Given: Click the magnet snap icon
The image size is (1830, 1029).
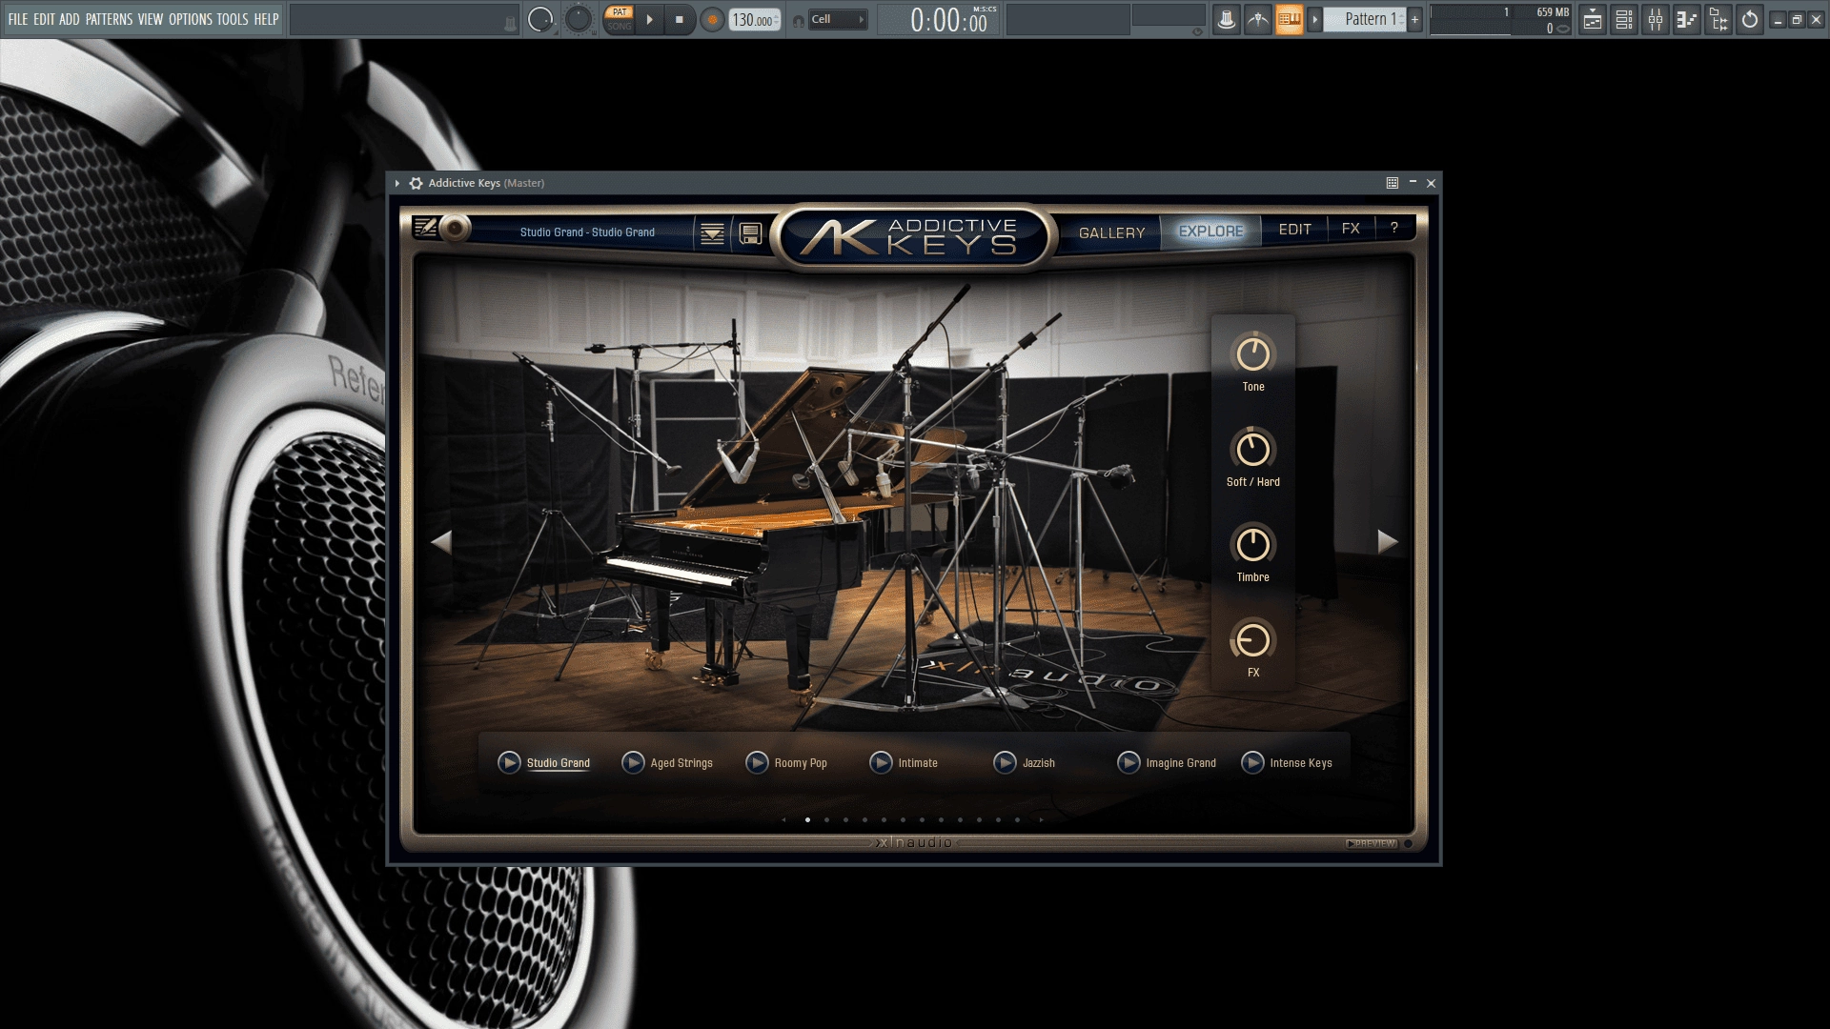Looking at the screenshot, I should tap(798, 20).
